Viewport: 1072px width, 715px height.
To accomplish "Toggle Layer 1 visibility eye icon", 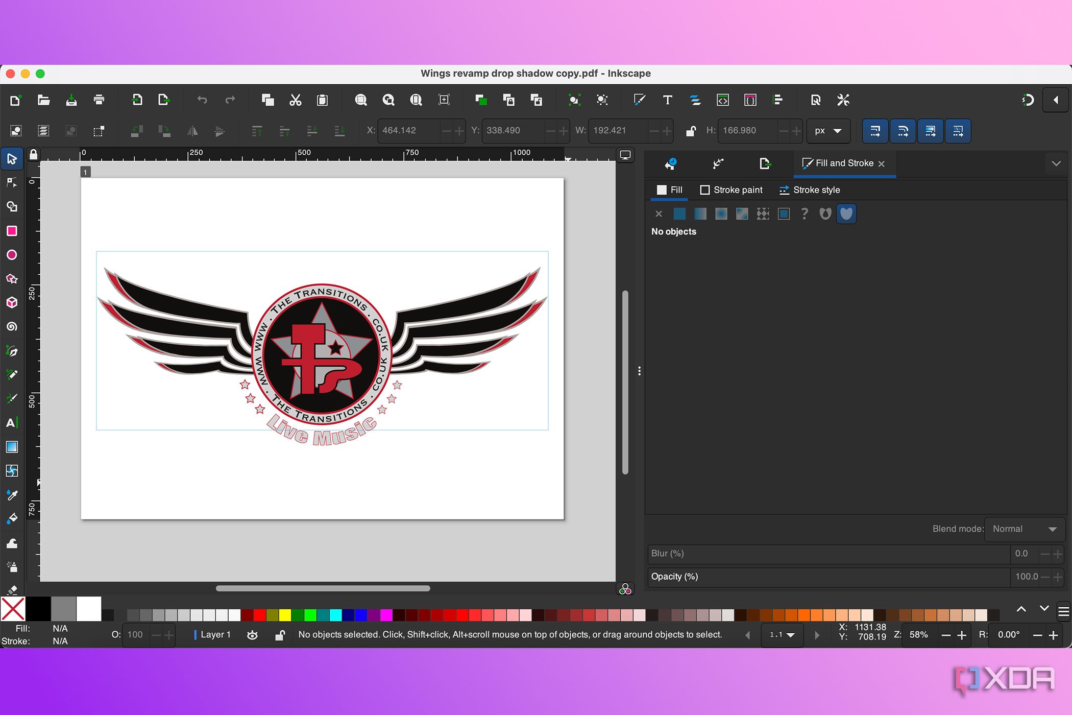I will (252, 635).
